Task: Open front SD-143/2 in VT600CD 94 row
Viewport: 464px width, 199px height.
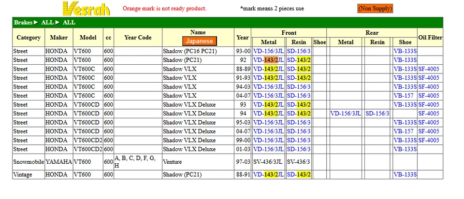Action: tap(299, 114)
